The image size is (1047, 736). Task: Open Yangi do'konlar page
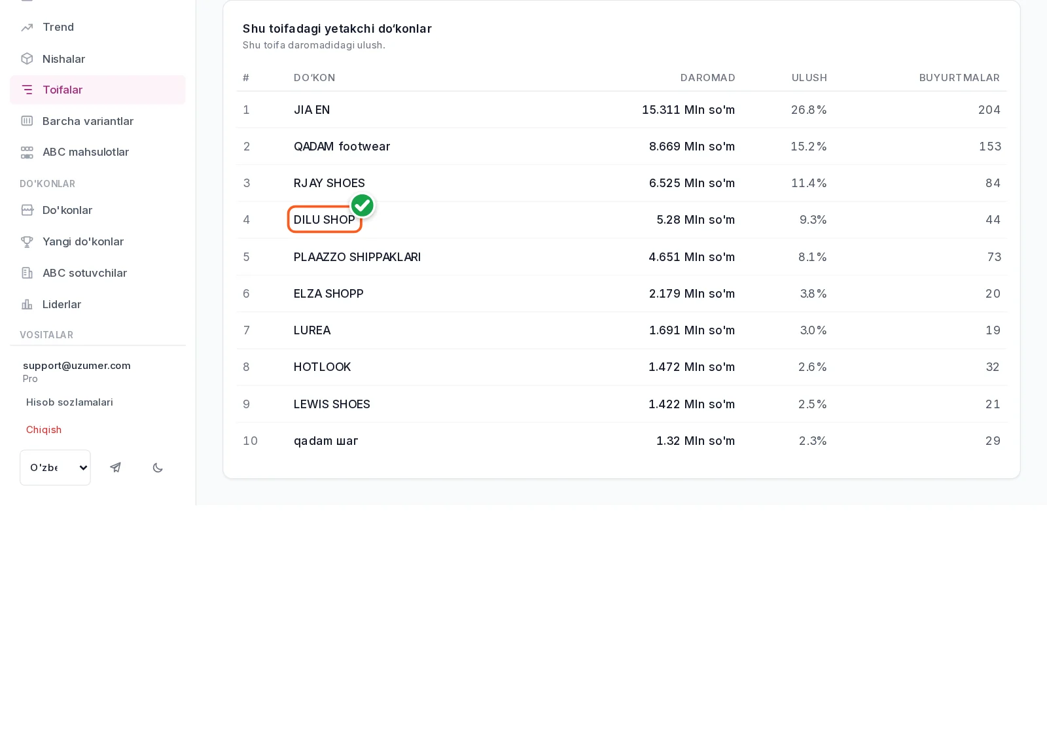point(98,241)
